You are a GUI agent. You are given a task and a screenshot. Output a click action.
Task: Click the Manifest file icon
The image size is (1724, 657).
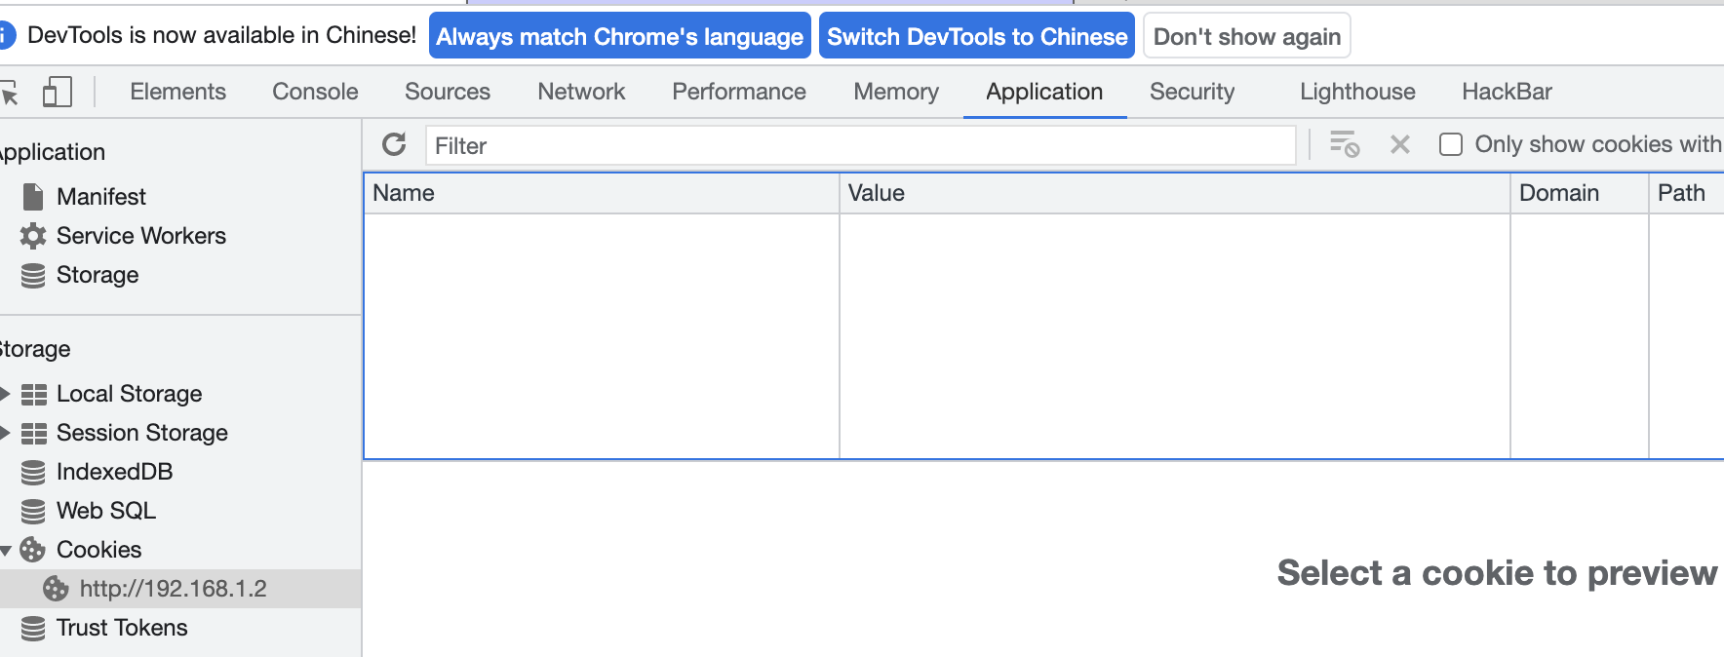[33, 197]
